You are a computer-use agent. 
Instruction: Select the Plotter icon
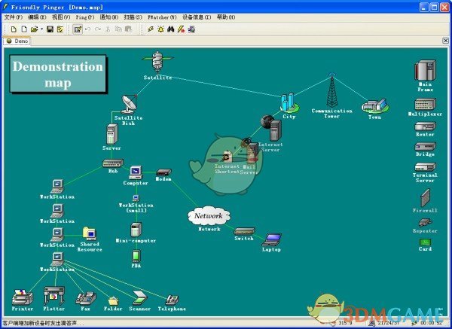pos(54,296)
